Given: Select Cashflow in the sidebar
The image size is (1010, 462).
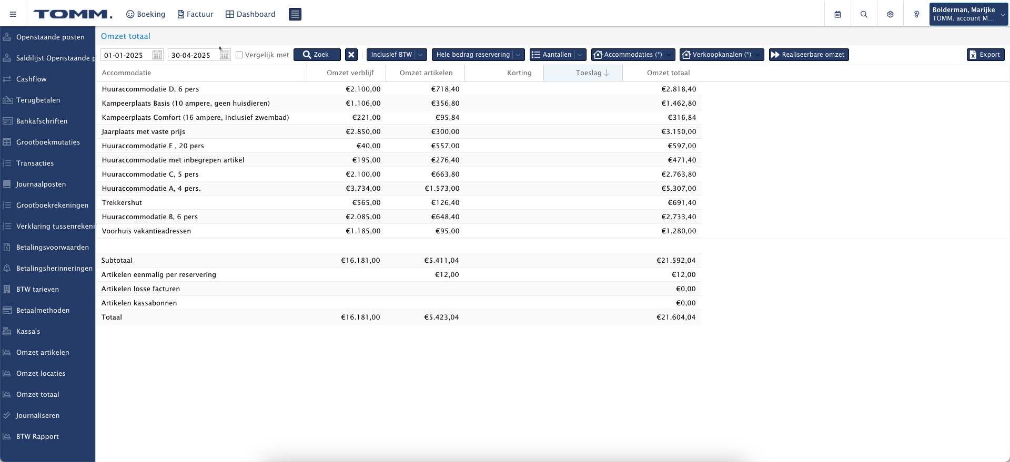Looking at the screenshot, I should coord(32,79).
